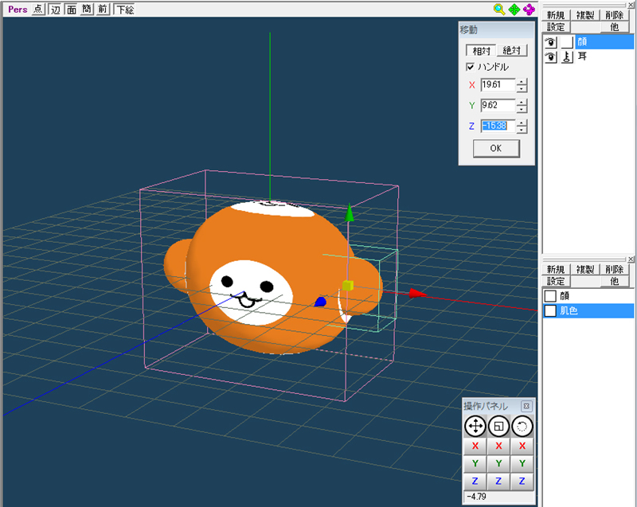Open 他 menu in the object panel
Screen dimensions: 637x507
(614, 27)
